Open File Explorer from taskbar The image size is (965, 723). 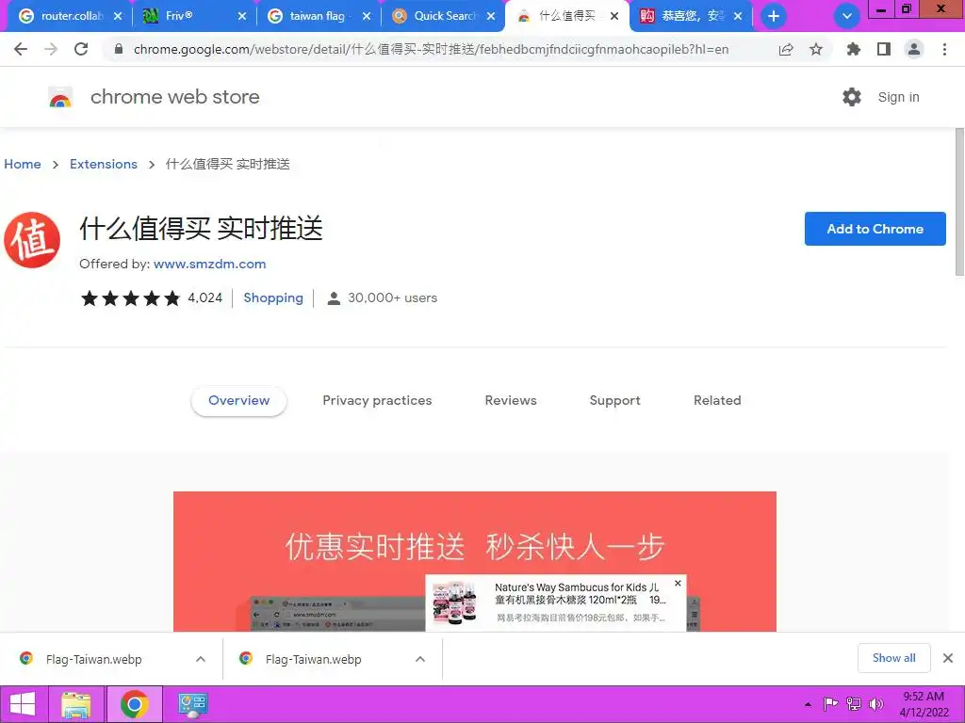[76, 704]
